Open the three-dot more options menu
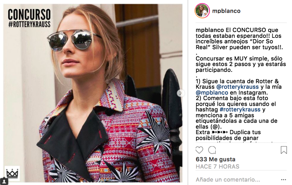The image size is (292, 185). click(x=283, y=179)
